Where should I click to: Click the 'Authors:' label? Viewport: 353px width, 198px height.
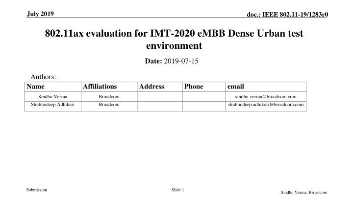coord(43,77)
